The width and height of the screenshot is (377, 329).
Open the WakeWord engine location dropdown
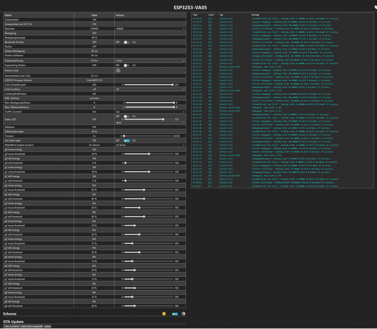pos(150,145)
